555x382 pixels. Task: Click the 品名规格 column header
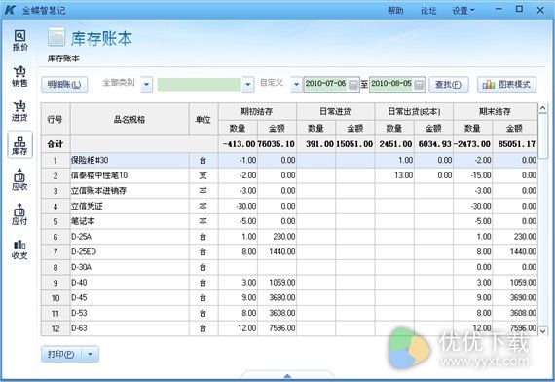tap(129, 120)
